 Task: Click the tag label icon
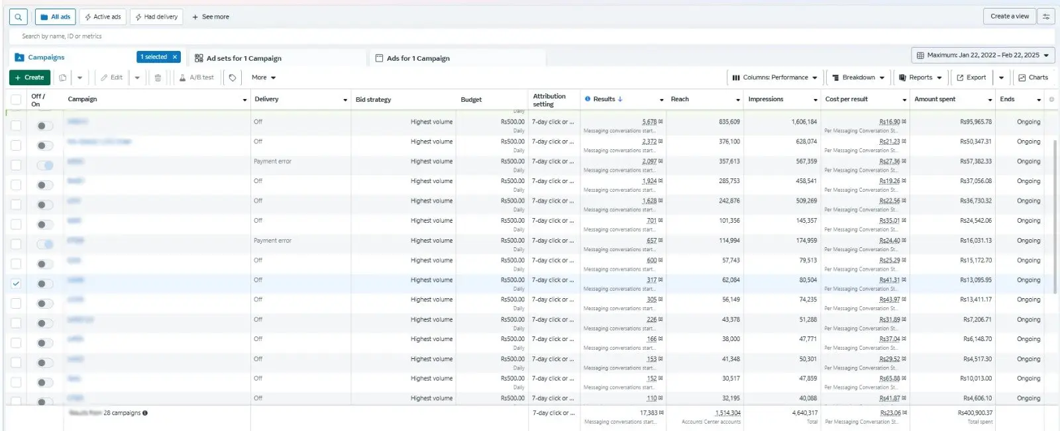coord(233,77)
